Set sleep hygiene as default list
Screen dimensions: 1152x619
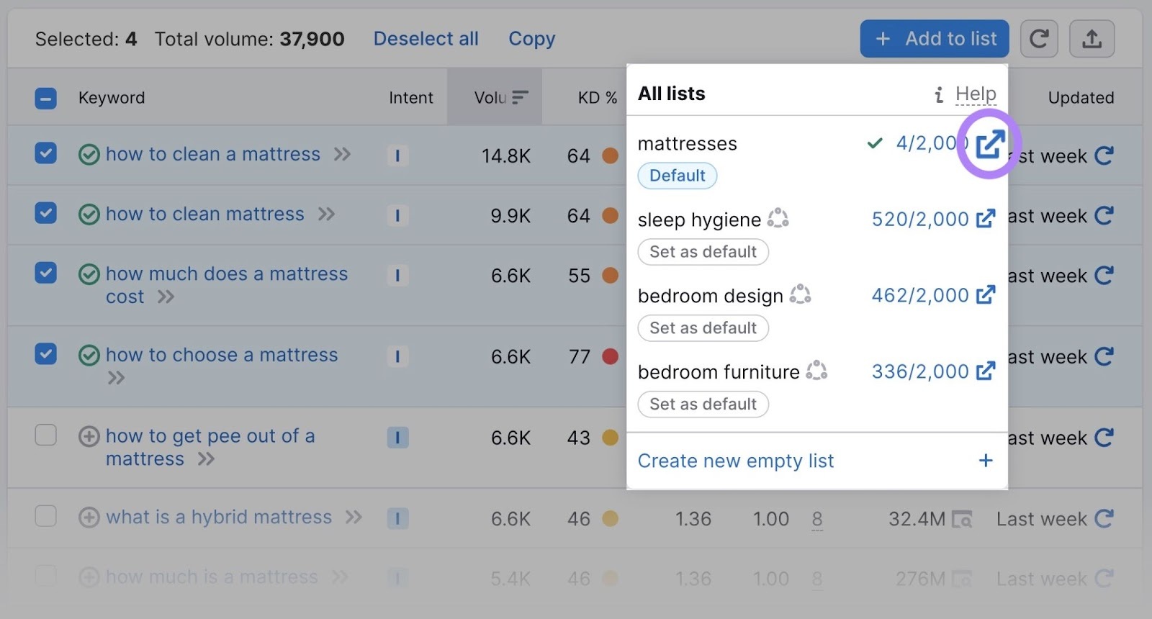703,252
